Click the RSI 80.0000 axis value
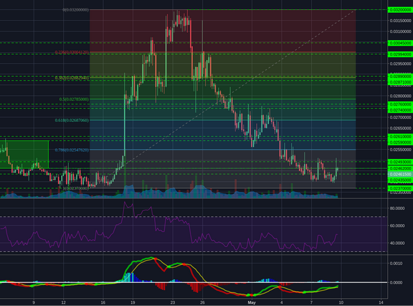This screenshot has width=413, height=306. point(398,208)
